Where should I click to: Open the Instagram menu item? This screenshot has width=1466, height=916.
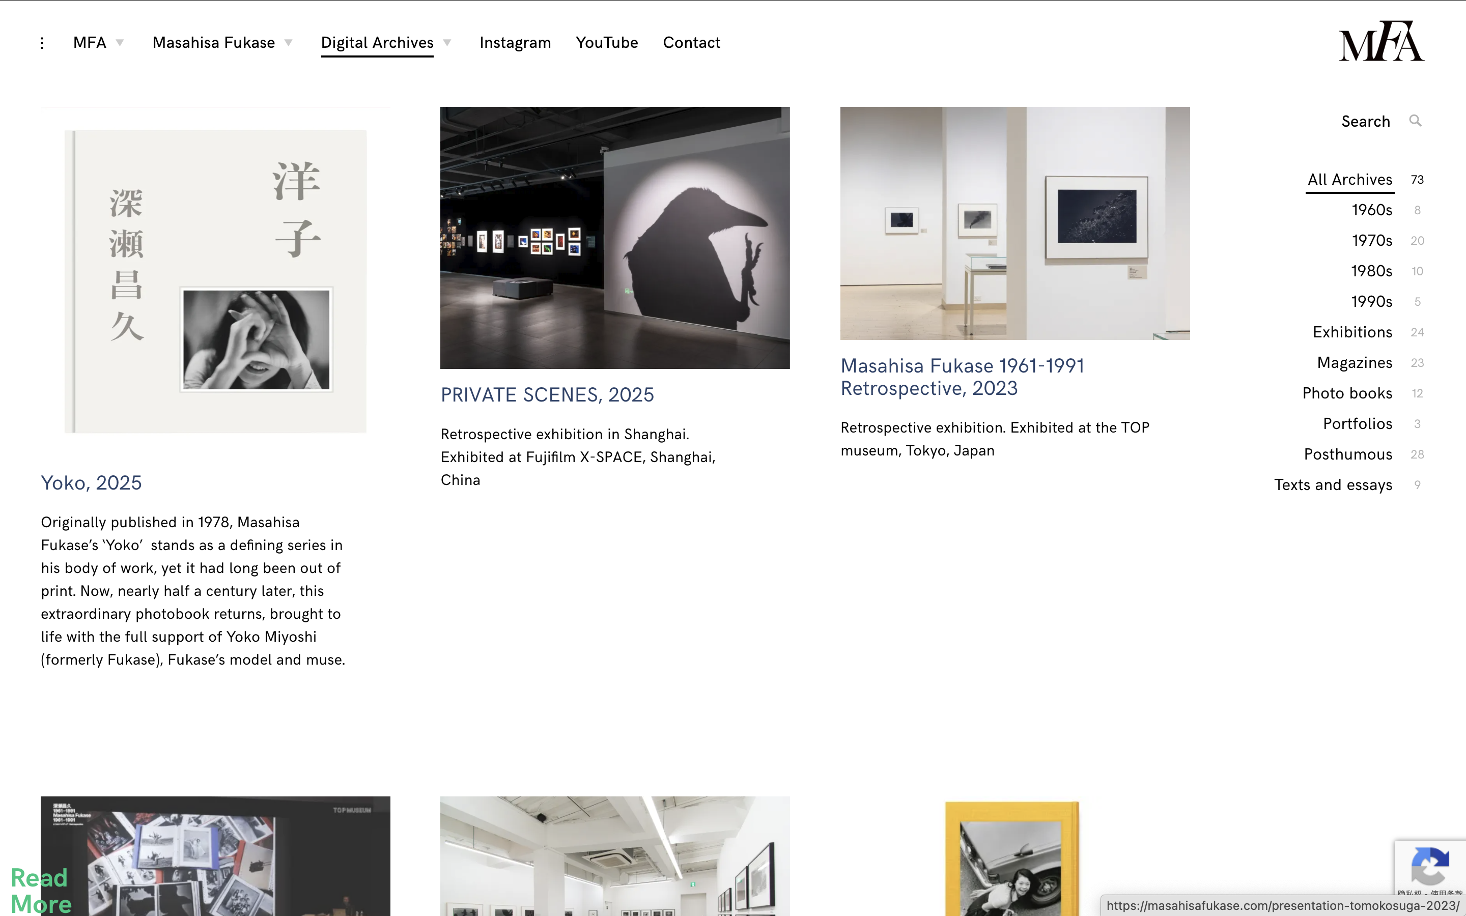tap(515, 43)
